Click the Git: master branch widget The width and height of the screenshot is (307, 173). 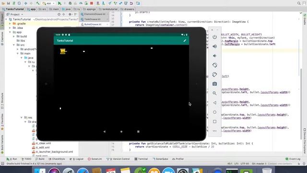(x=259, y=163)
